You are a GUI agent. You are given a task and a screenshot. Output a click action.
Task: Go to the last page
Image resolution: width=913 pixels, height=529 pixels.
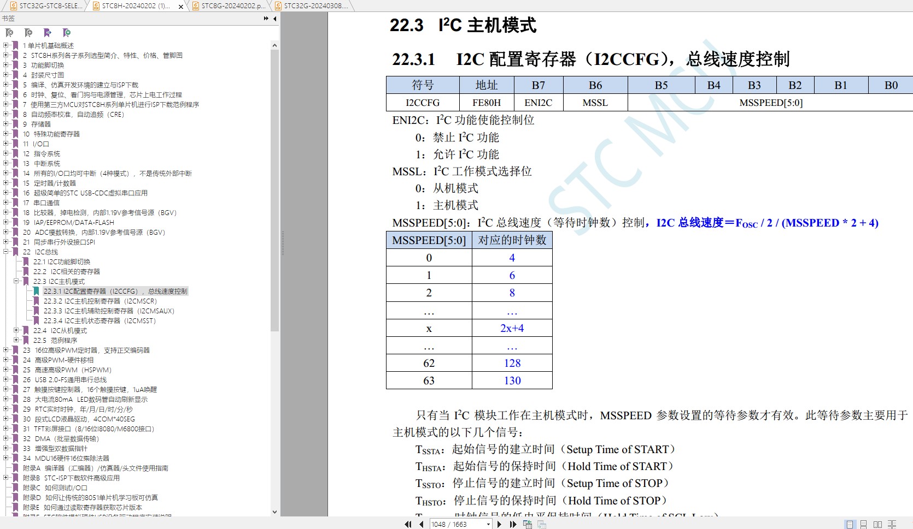tap(513, 524)
